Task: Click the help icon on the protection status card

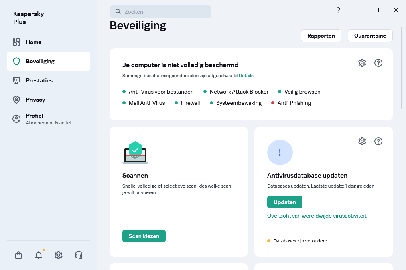Action: 378,63
